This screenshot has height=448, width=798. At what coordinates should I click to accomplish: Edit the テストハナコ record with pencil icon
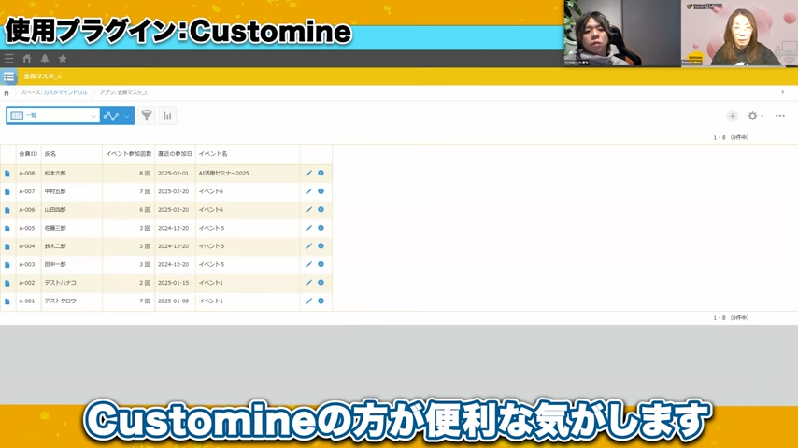309,283
